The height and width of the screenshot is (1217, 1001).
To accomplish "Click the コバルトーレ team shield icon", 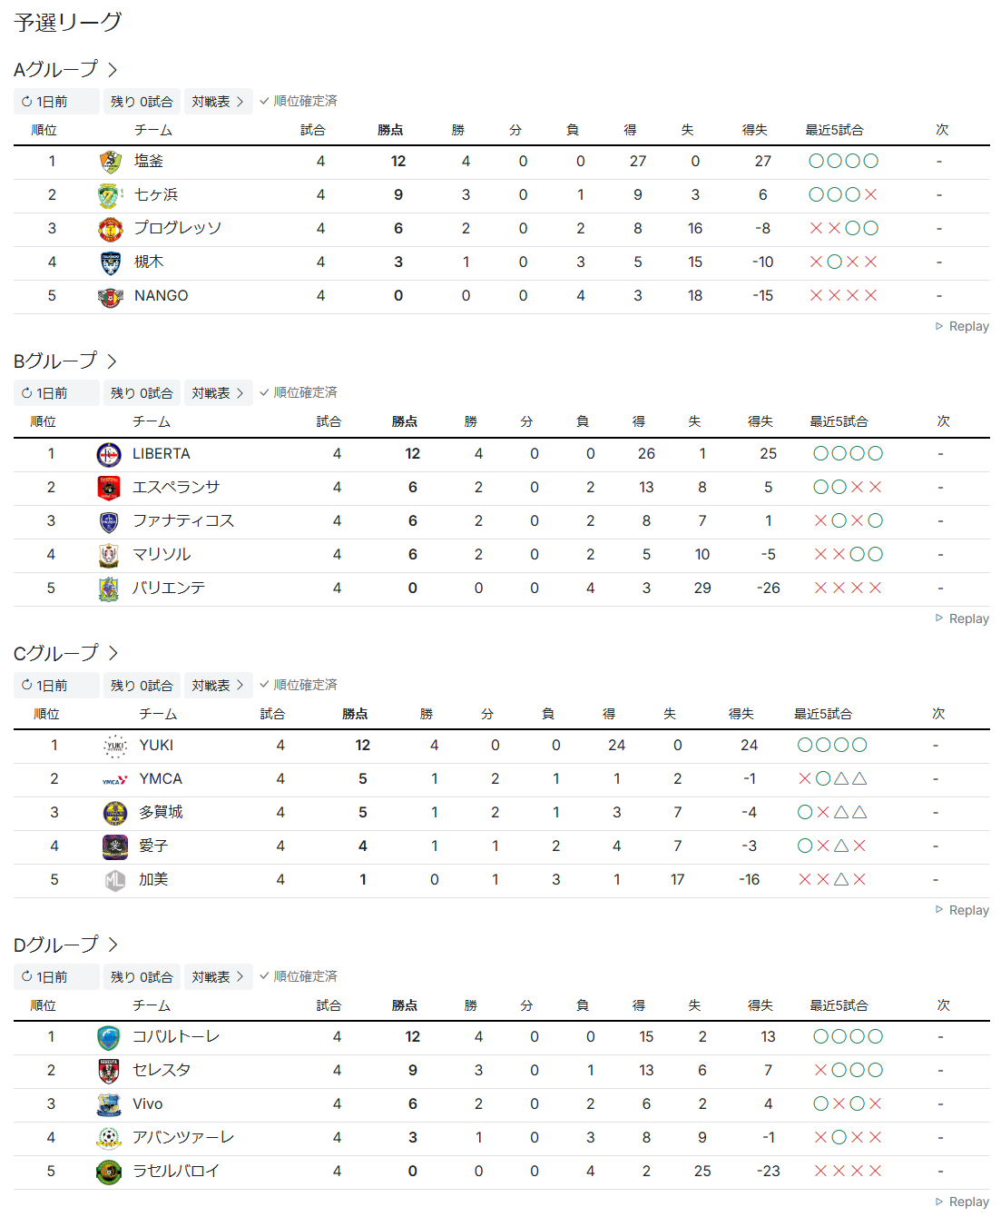I will pos(109,1037).
